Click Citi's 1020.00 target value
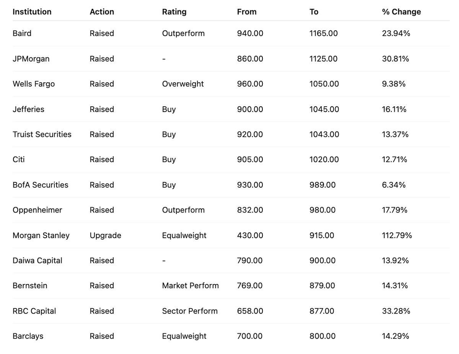459x354 pixels. click(324, 159)
